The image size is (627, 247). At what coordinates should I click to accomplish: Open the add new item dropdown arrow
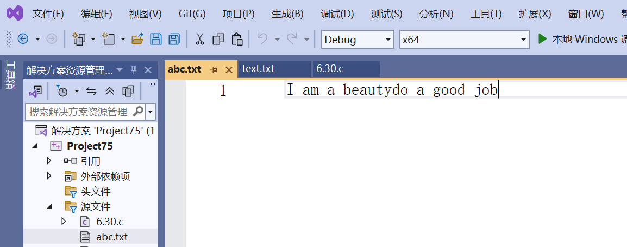click(123, 39)
